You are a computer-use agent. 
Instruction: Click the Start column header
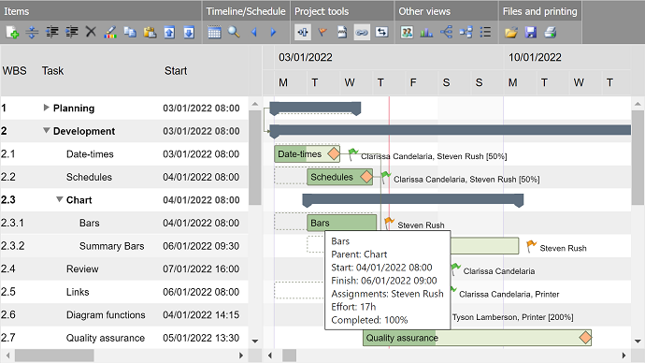[x=176, y=71]
